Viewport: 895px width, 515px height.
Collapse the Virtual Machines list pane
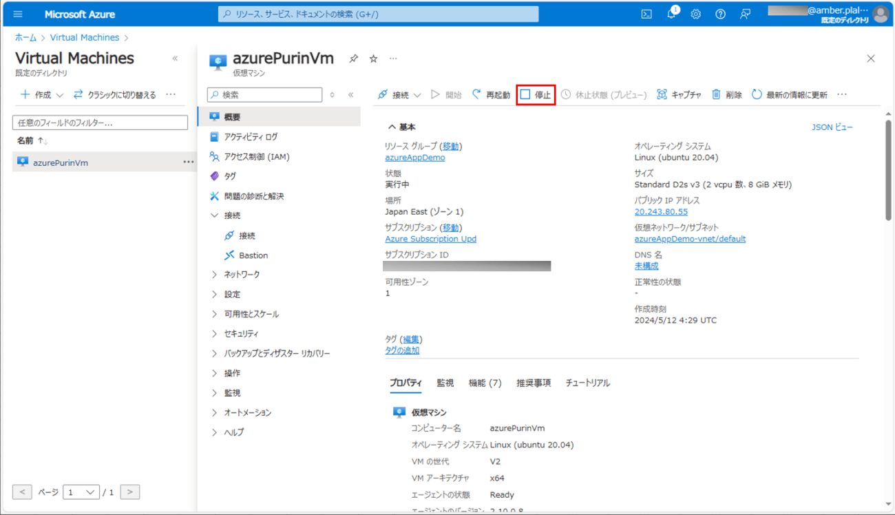point(175,59)
